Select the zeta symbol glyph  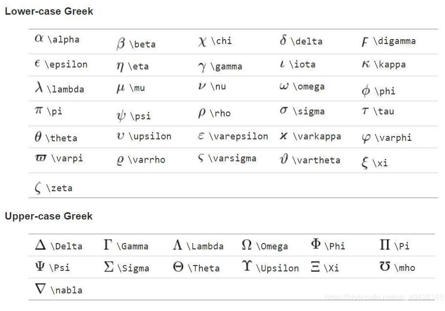38,187
